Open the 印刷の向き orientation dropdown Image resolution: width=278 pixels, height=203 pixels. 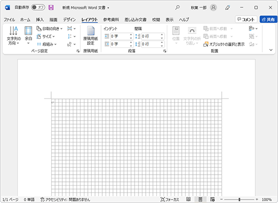point(49,28)
